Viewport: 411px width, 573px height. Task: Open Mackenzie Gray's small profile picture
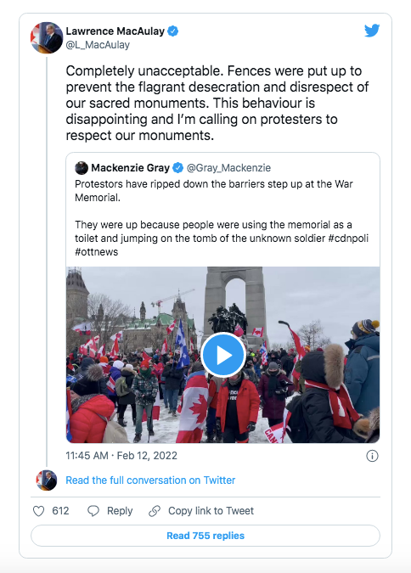pyautogui.click(x=82, y=168)
